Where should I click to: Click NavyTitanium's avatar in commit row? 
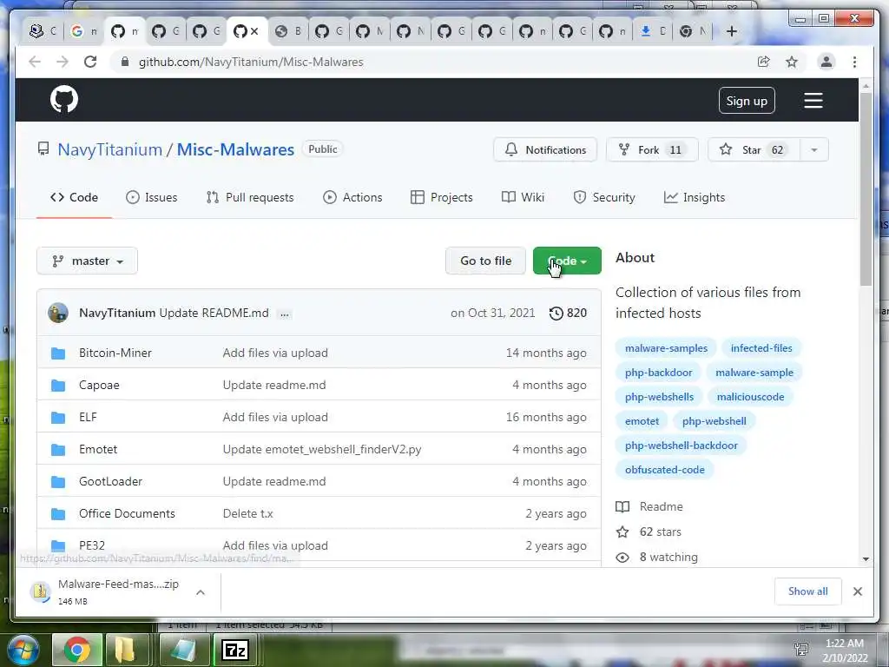click(x=58, y=313)
